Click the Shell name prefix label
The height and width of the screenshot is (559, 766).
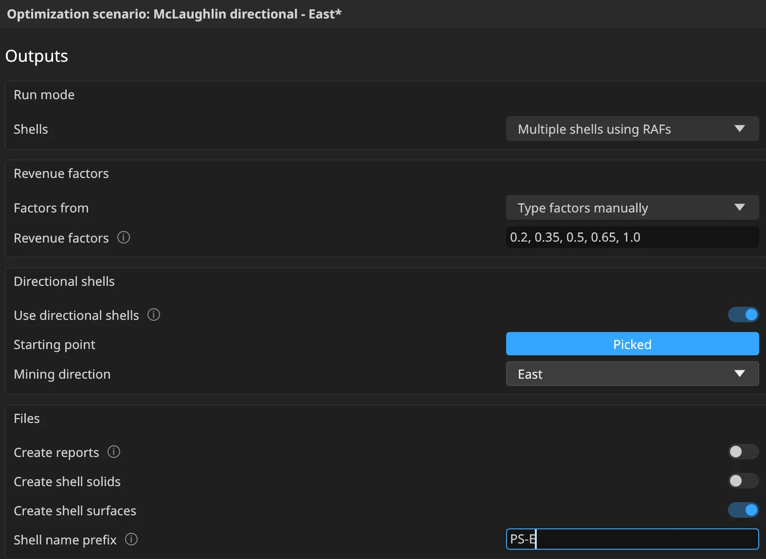click(x=65, y=540)
